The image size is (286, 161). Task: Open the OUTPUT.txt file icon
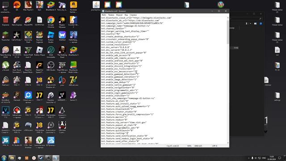[39, 21]
